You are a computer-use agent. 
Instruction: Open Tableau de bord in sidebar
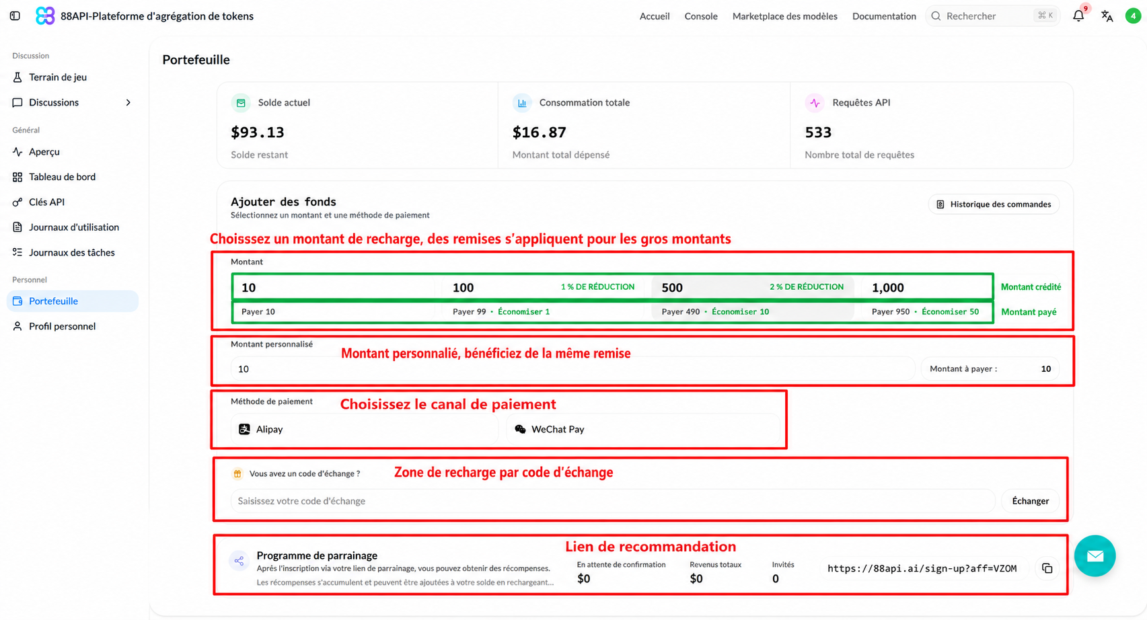pyautogui.click(x=73, y=177)
